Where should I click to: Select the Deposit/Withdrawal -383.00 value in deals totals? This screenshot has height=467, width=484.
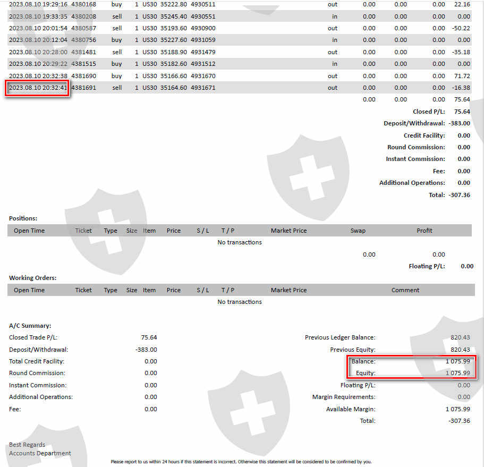click(x=460, y=123)
